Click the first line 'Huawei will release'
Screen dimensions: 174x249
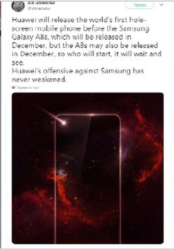78,20
